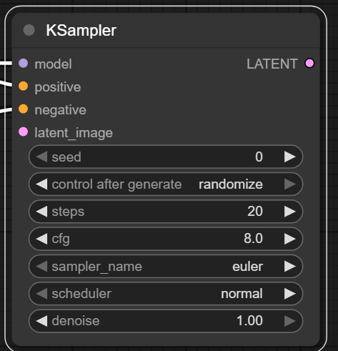
Task: Increase cfg with its right arrow
Action: (x=289, y=239)
